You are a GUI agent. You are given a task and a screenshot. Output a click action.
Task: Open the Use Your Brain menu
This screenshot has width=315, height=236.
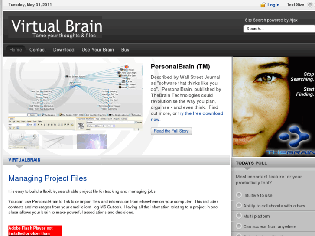pos(97,50)
